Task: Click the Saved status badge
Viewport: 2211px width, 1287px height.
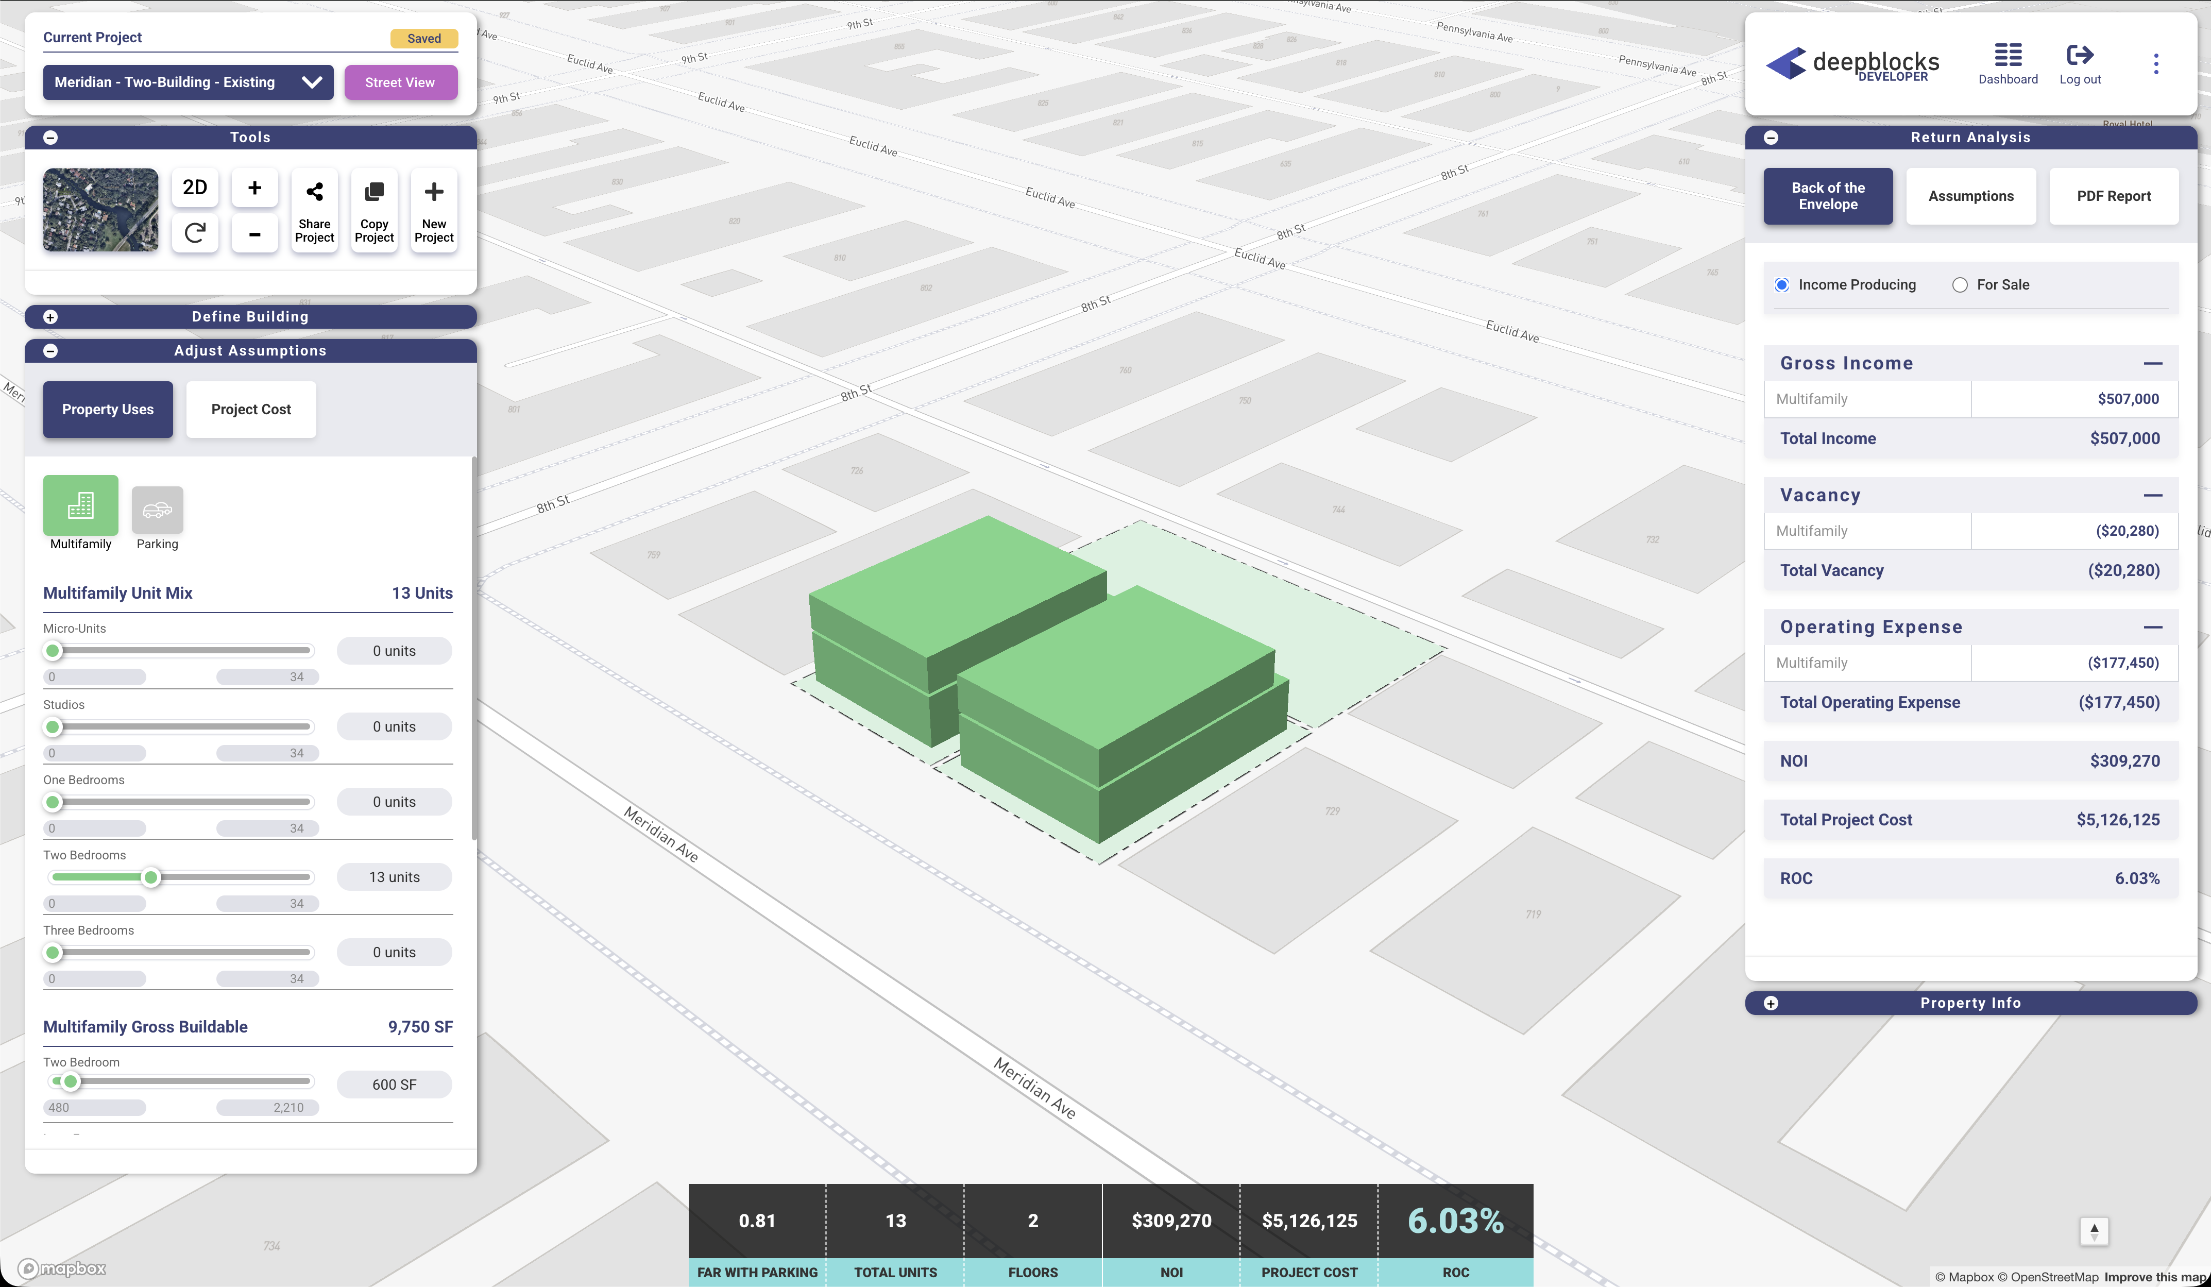Action: point(424,38)
